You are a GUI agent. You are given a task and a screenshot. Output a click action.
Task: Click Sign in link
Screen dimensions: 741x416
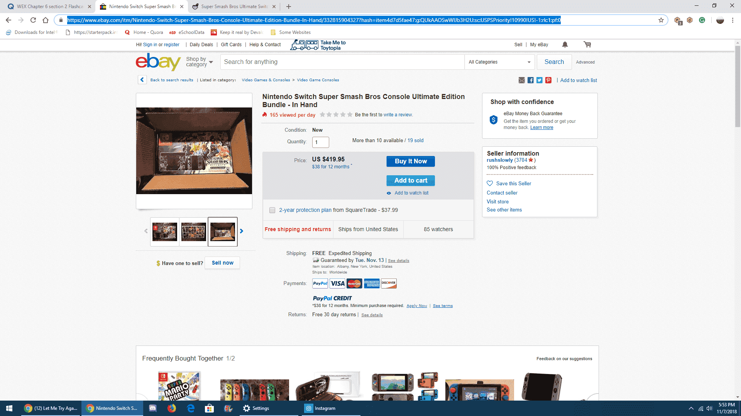(x=150, y=45)
